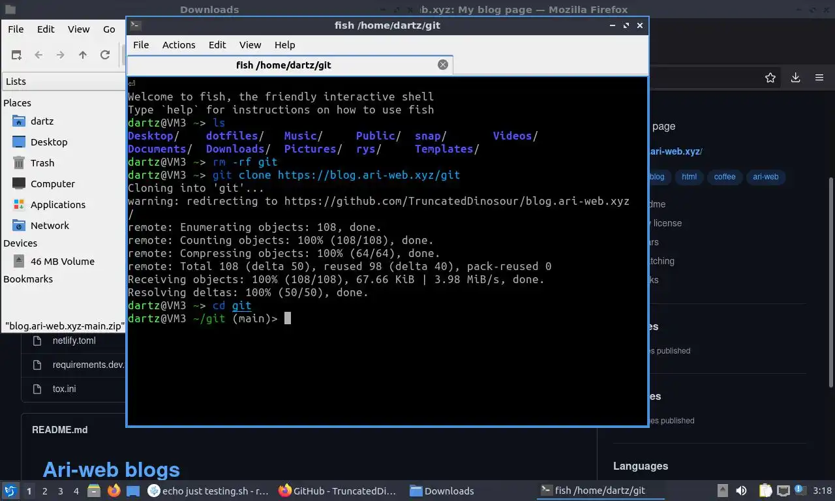This screenshot has width=835, height=501.
Task: Open the terminal View menu
Action: click(x=250, y=45)
